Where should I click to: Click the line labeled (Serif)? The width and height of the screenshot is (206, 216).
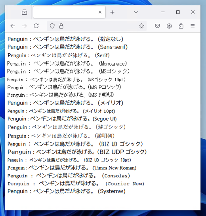click(59, 55)
